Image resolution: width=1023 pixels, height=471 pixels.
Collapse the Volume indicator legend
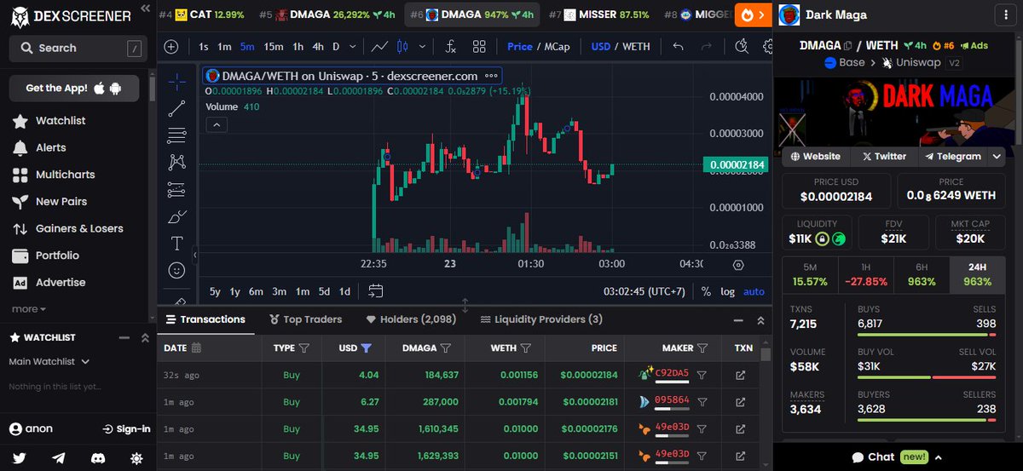(217, 125)
